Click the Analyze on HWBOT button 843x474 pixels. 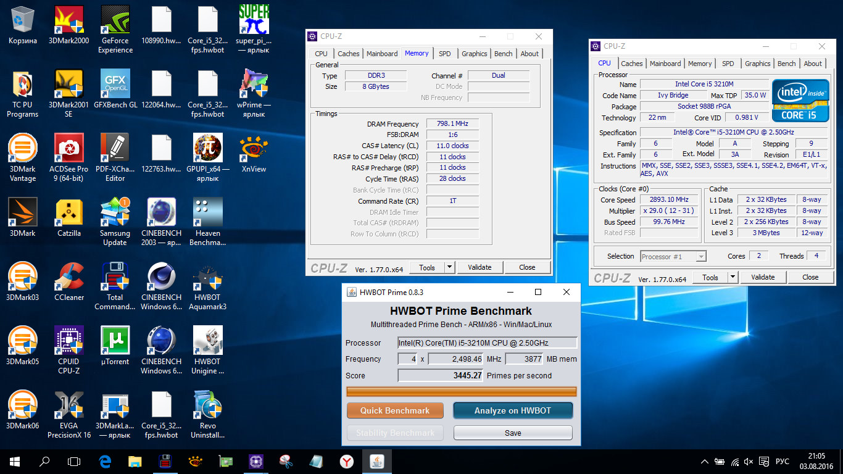pos(513,410)
